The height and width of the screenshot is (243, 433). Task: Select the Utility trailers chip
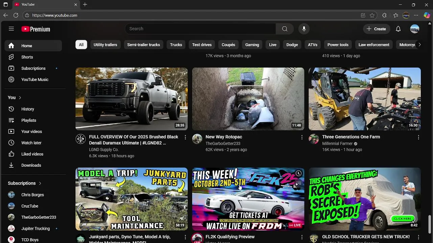105,45
